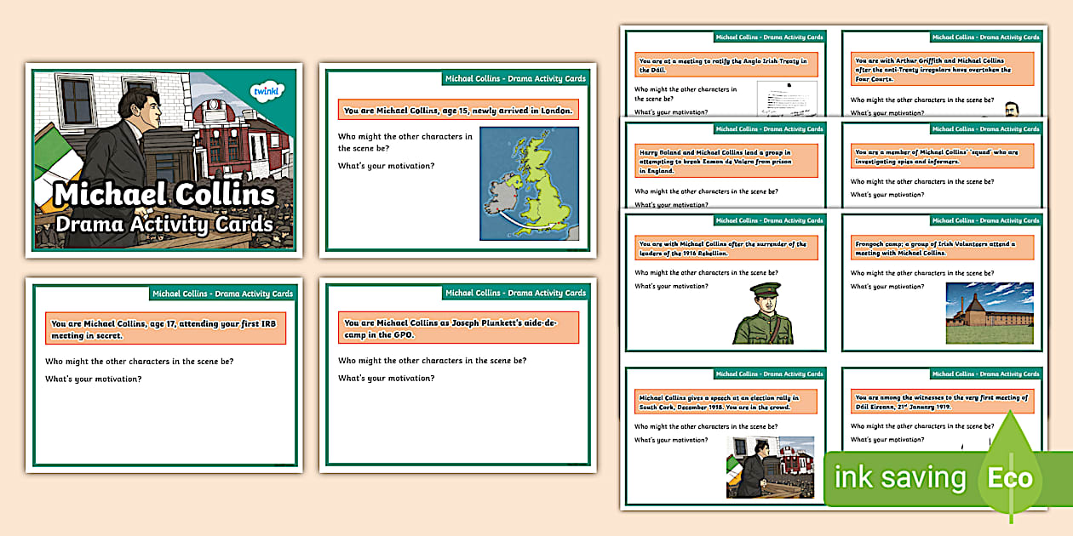Select the Eamon de Valera prison break prompt
This screenshot has height=536, width=1073.
(726, 160)
